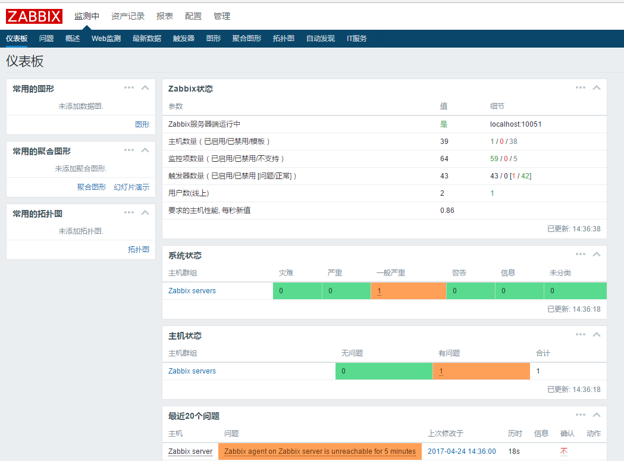
Task: Open the Zabbix server host link
Action: [190, 451]
